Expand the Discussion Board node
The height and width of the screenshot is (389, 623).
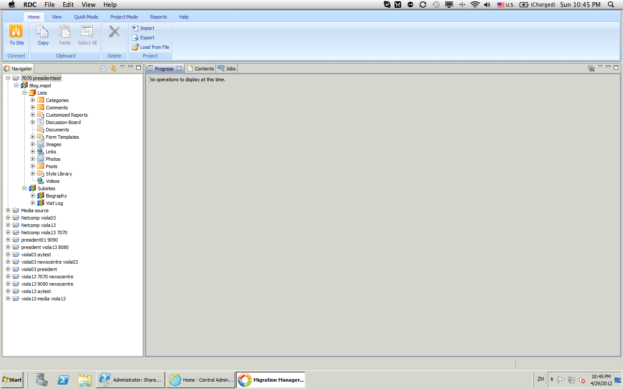point(33,122)
